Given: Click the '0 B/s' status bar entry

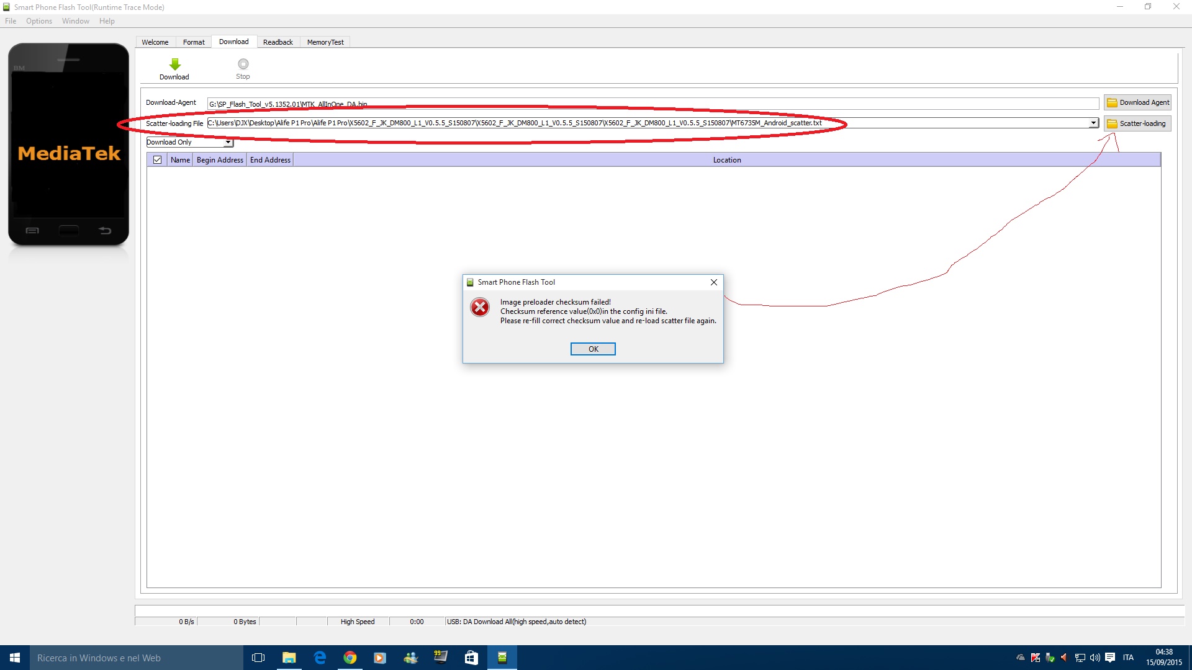Looking at the screenshot, I should 186,622.
